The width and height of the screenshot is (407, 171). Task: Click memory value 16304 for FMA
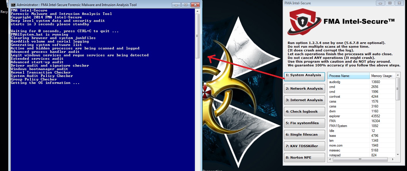point(376,121)
